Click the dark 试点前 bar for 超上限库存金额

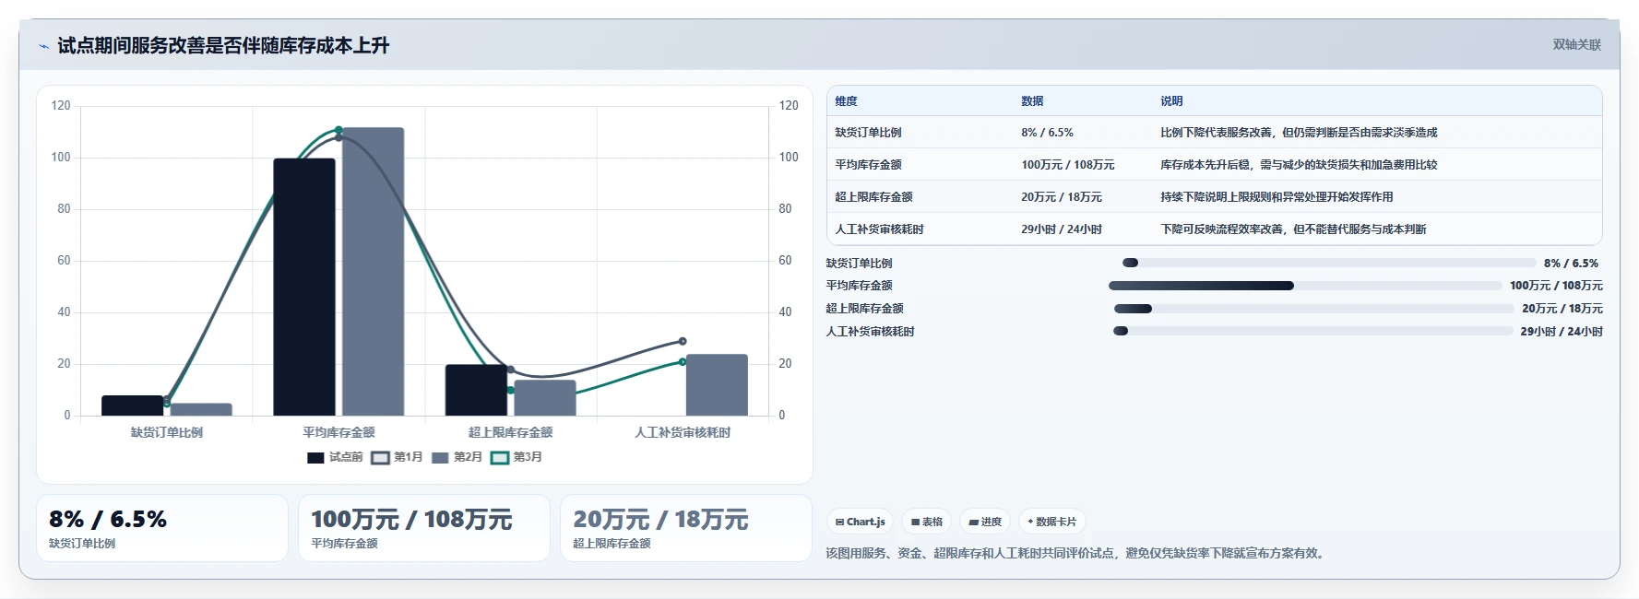(476, 390)
